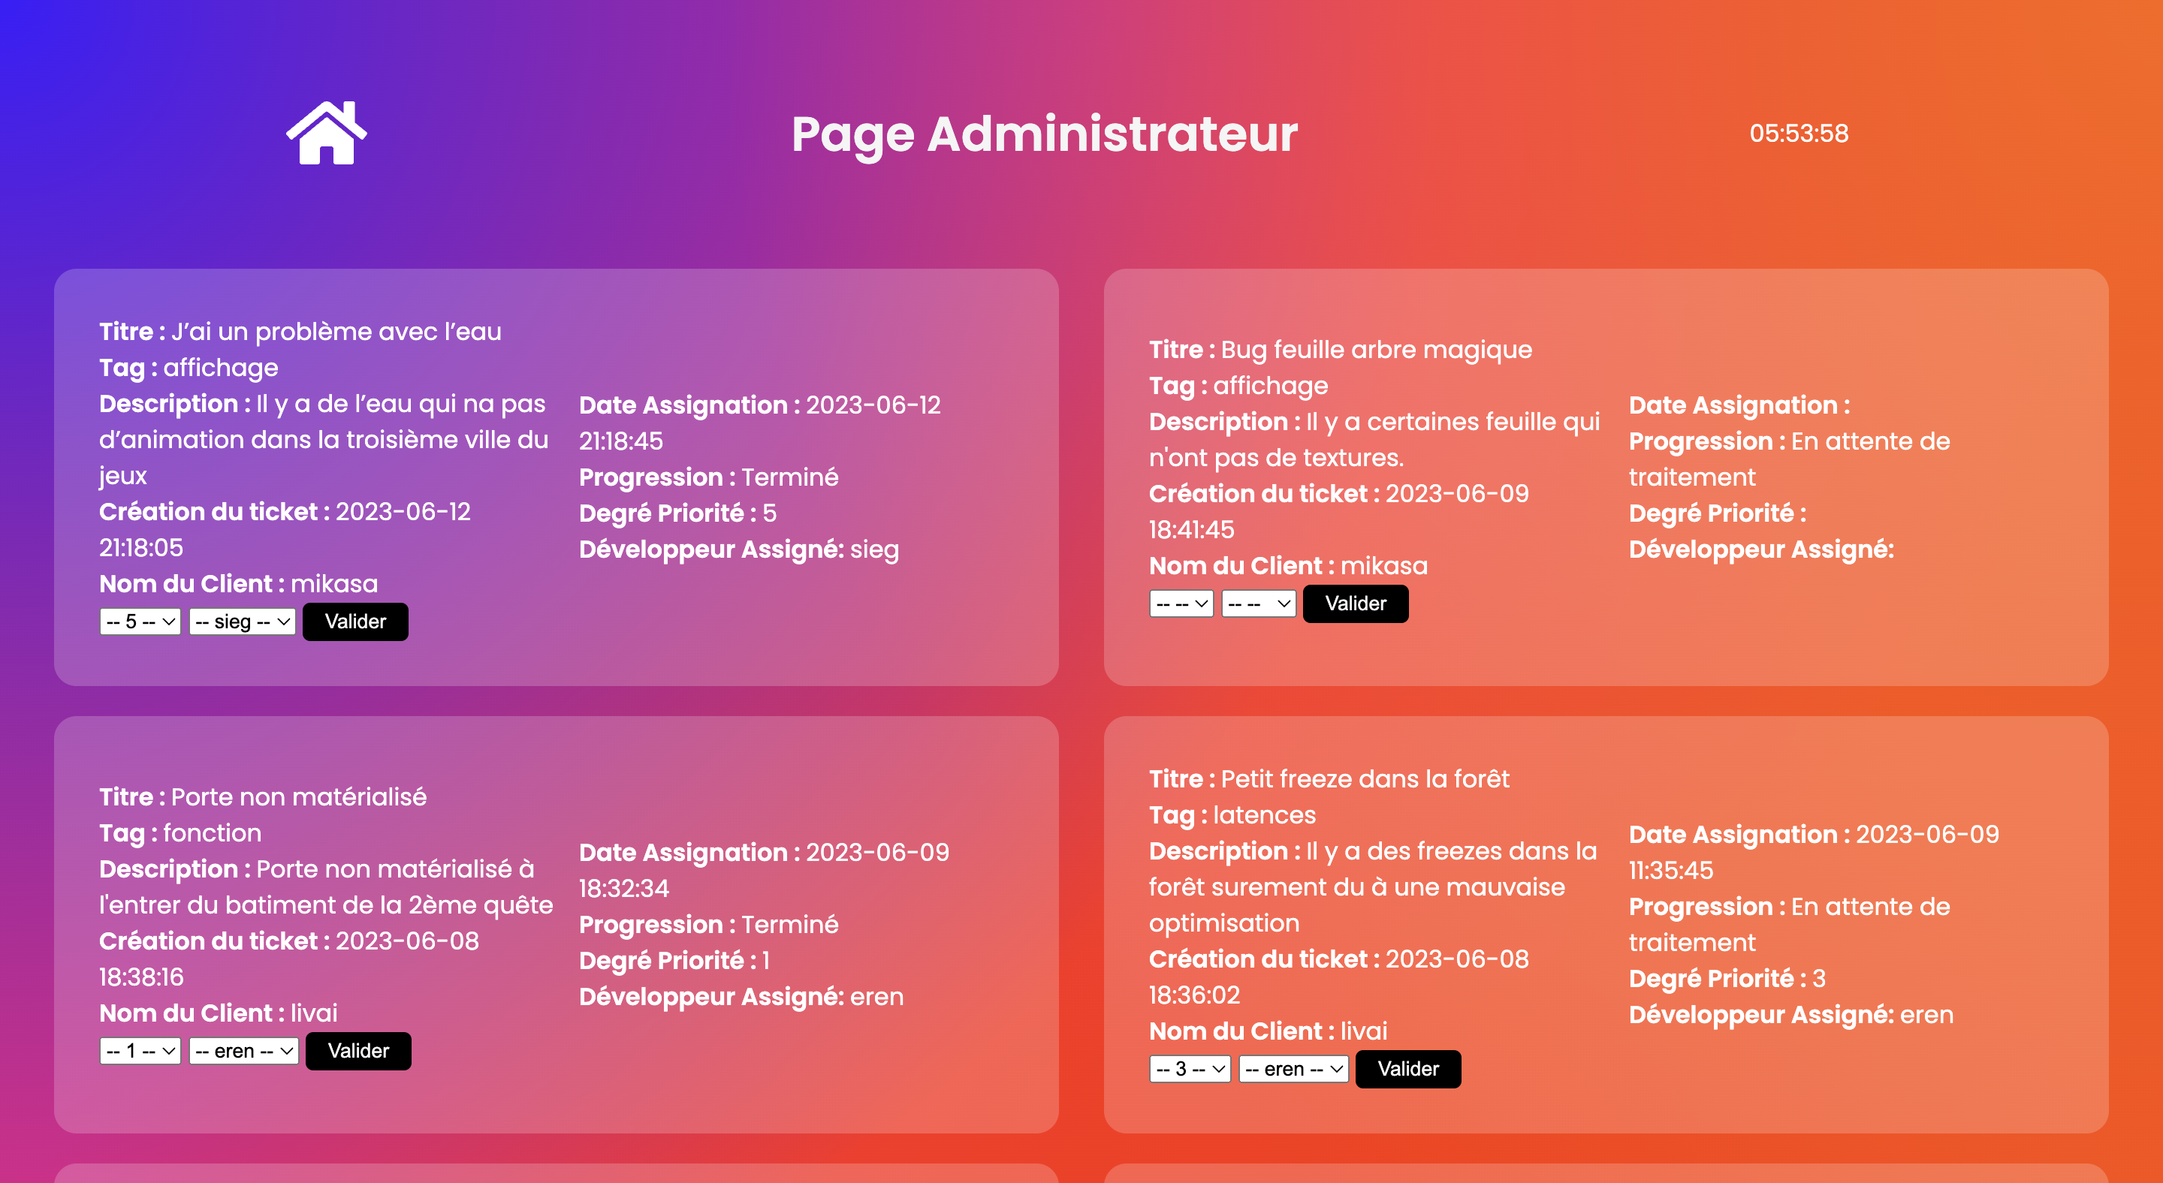Click the Porte non matérialisé title text

pos(299,797)
